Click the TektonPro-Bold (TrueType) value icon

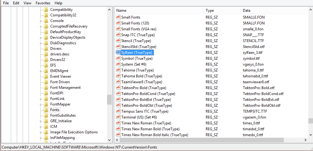tap(118, 88)
